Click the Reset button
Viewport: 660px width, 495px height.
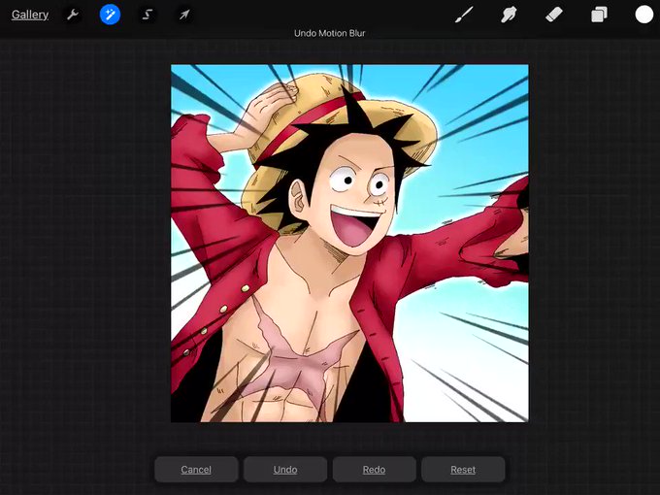[463, 470]
